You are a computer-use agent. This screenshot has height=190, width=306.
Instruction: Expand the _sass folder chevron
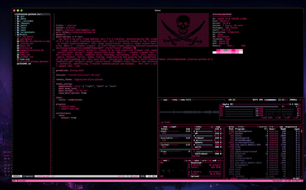[16, 30]
